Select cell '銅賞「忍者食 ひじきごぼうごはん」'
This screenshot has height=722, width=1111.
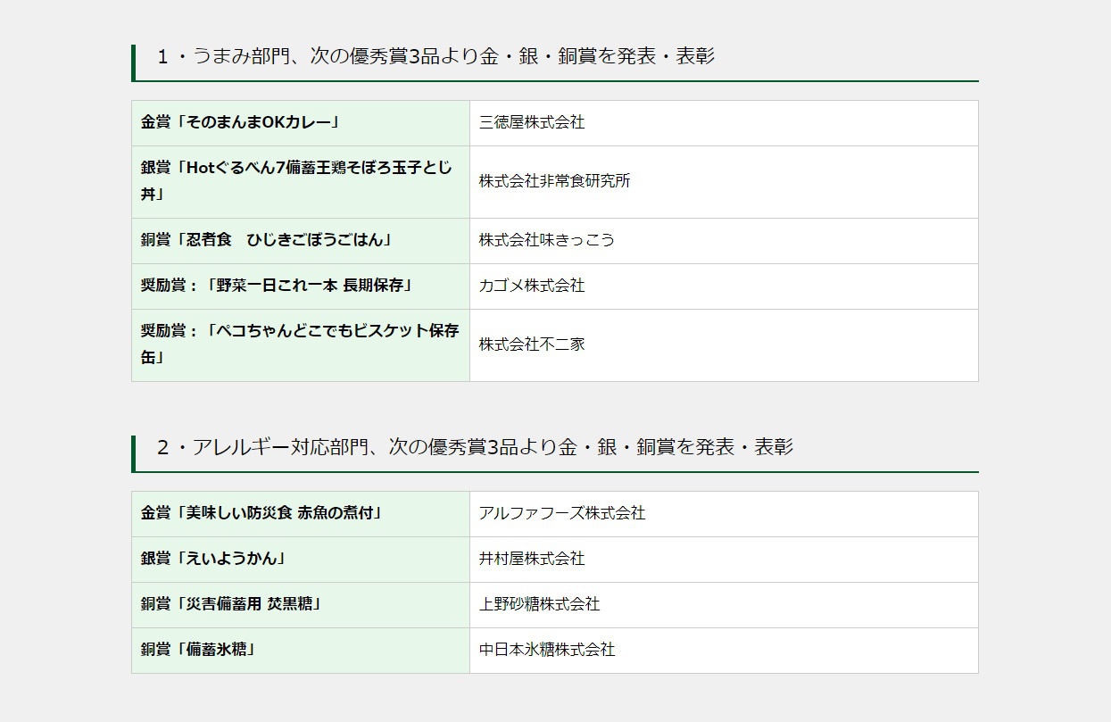[301, 241]
